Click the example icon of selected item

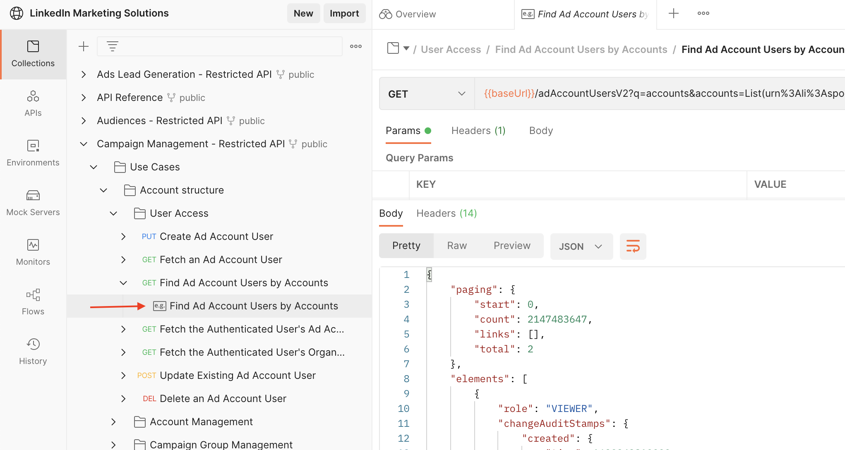coord(160,306)
